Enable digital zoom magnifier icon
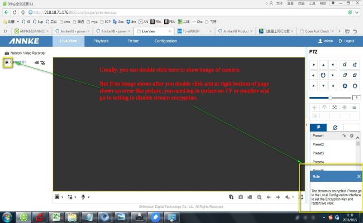This screenshot has height=223, width=363. (x=260, y=197)
